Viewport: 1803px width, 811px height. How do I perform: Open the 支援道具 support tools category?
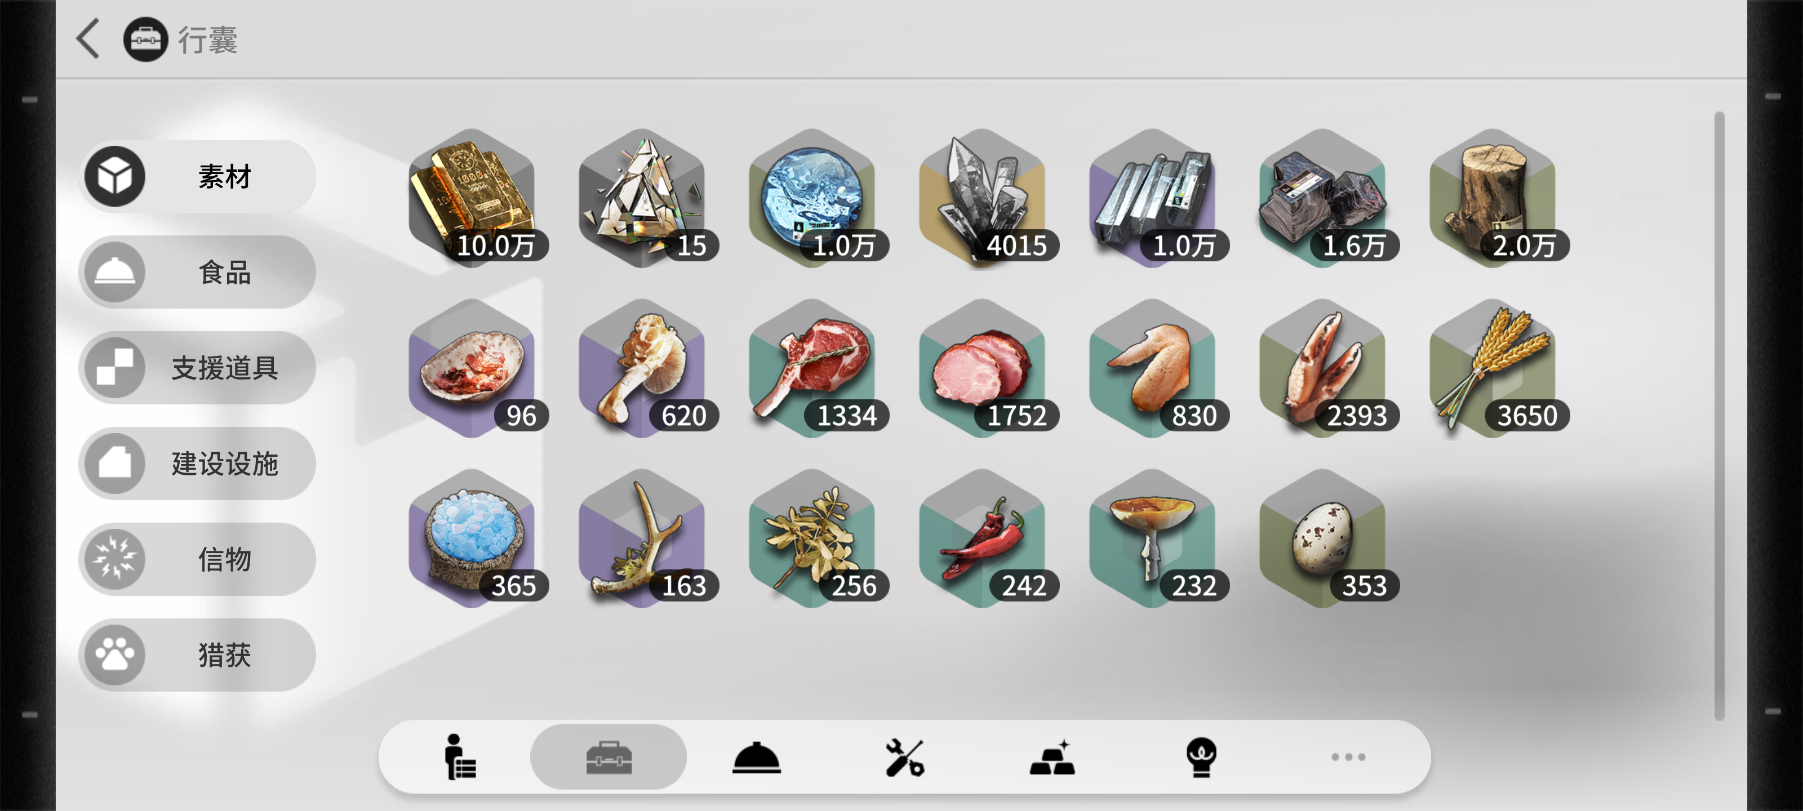(x=197, y=368)
